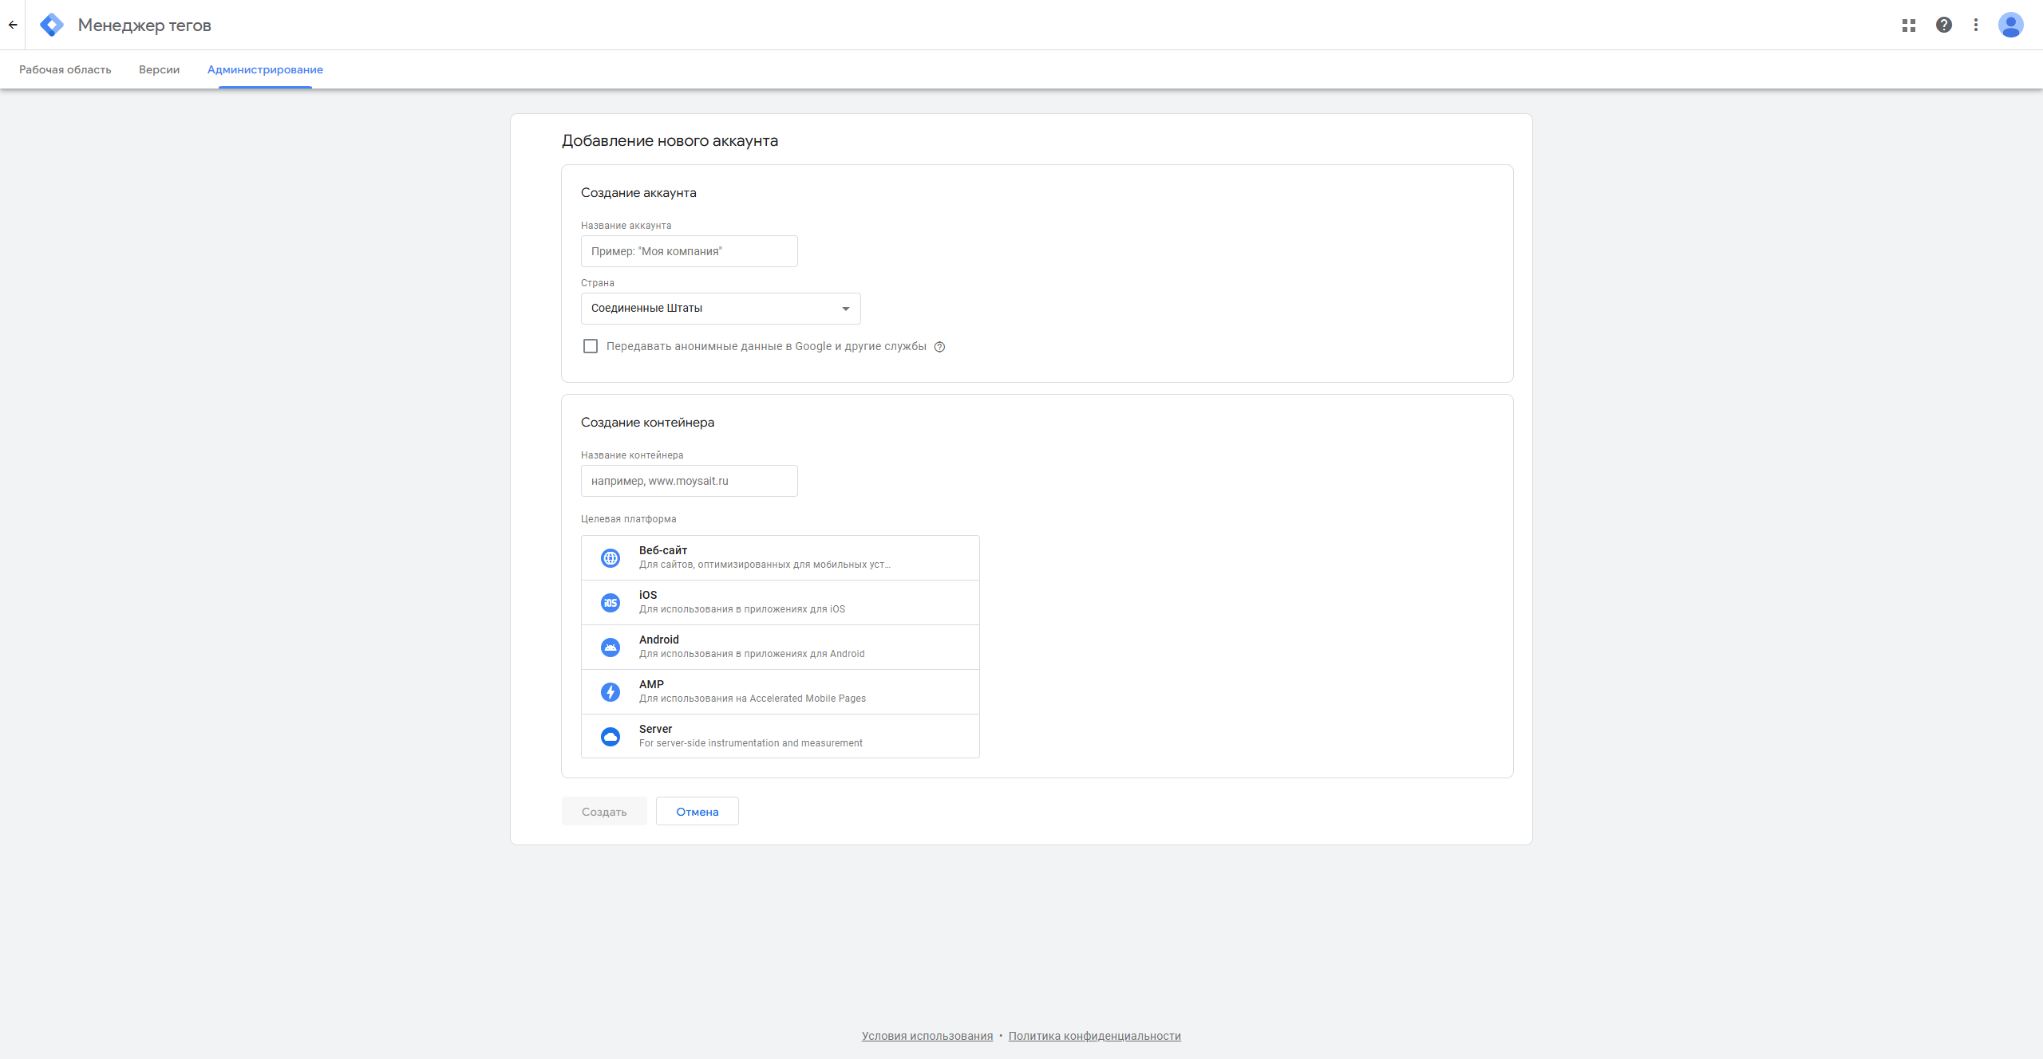Open the Google apps grid icon
The image size is (2043, 1059).
coord(1908,25)
